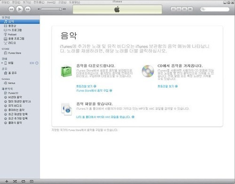Click the add playlist plus button
The image size is (235, 184).
(7, 181)
